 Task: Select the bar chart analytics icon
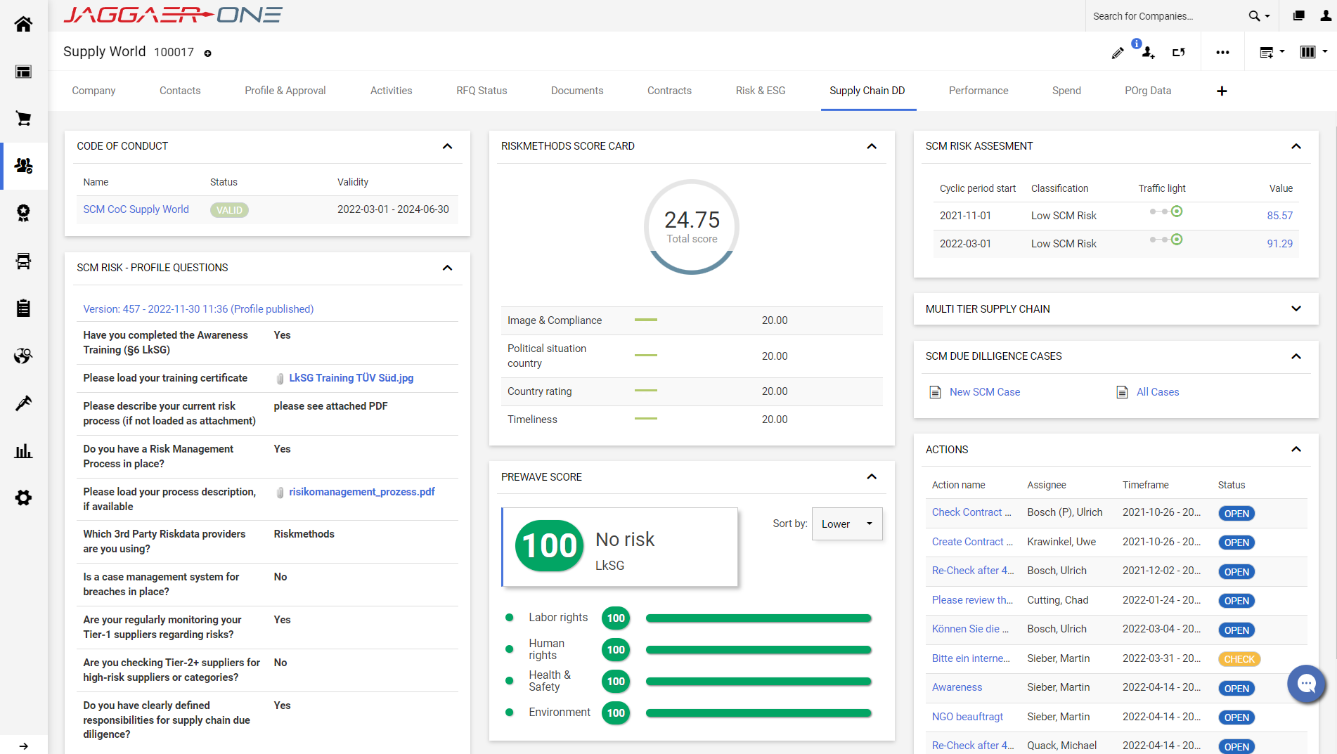pyautogui.click(x=23, y=450)
